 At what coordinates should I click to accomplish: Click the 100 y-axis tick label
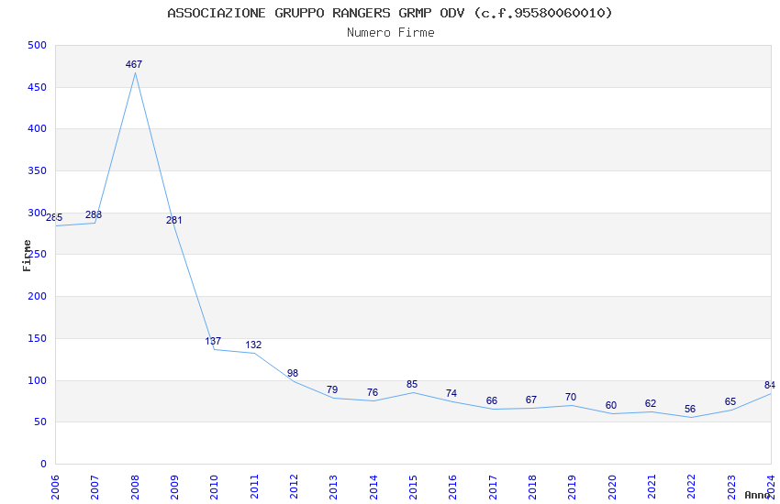tap(38, 380)
